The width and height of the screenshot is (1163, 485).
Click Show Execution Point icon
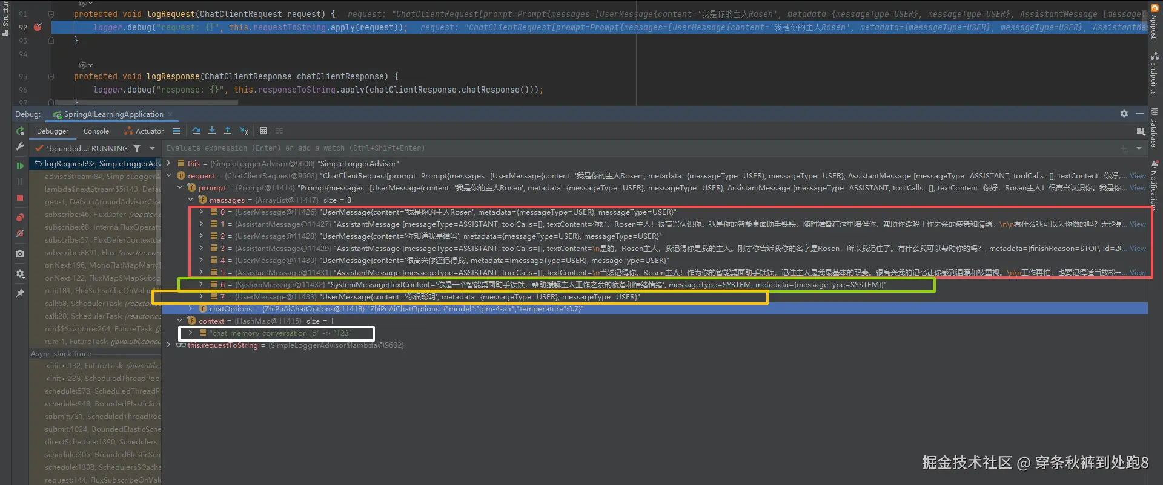(x=176, y=131)
